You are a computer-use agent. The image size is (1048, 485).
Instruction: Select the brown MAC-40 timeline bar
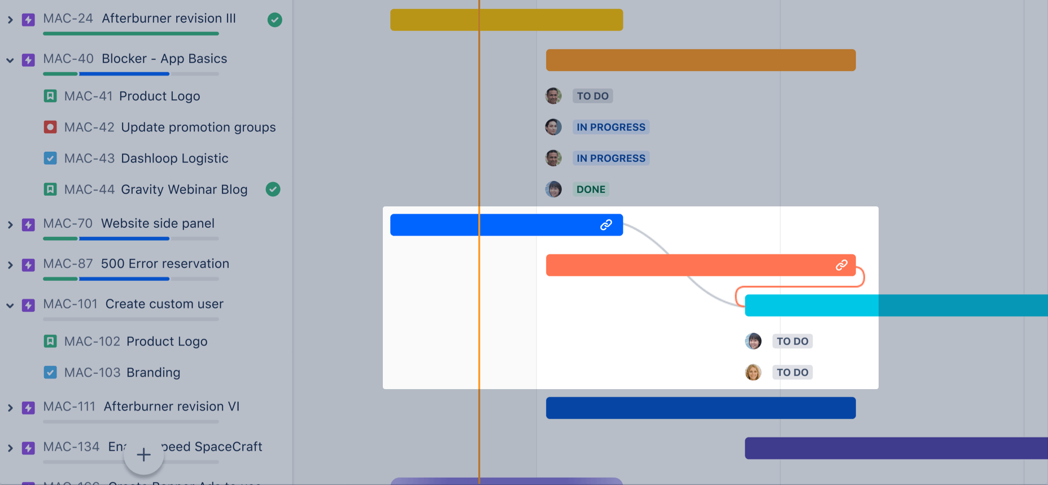701,60
